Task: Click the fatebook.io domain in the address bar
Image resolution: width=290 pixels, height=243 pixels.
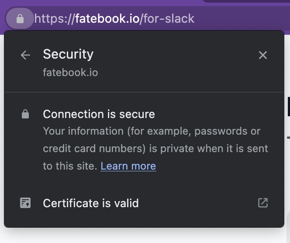Action: [107, 19]
